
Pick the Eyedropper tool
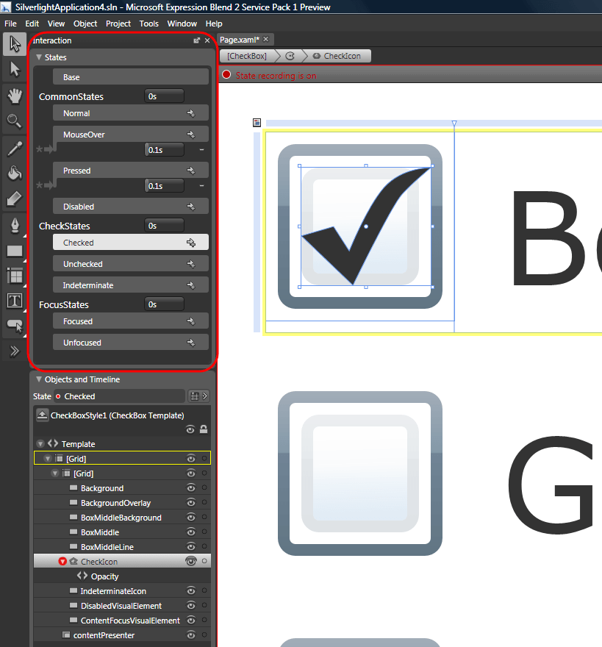pyautogui.click(x=15, y=147)
